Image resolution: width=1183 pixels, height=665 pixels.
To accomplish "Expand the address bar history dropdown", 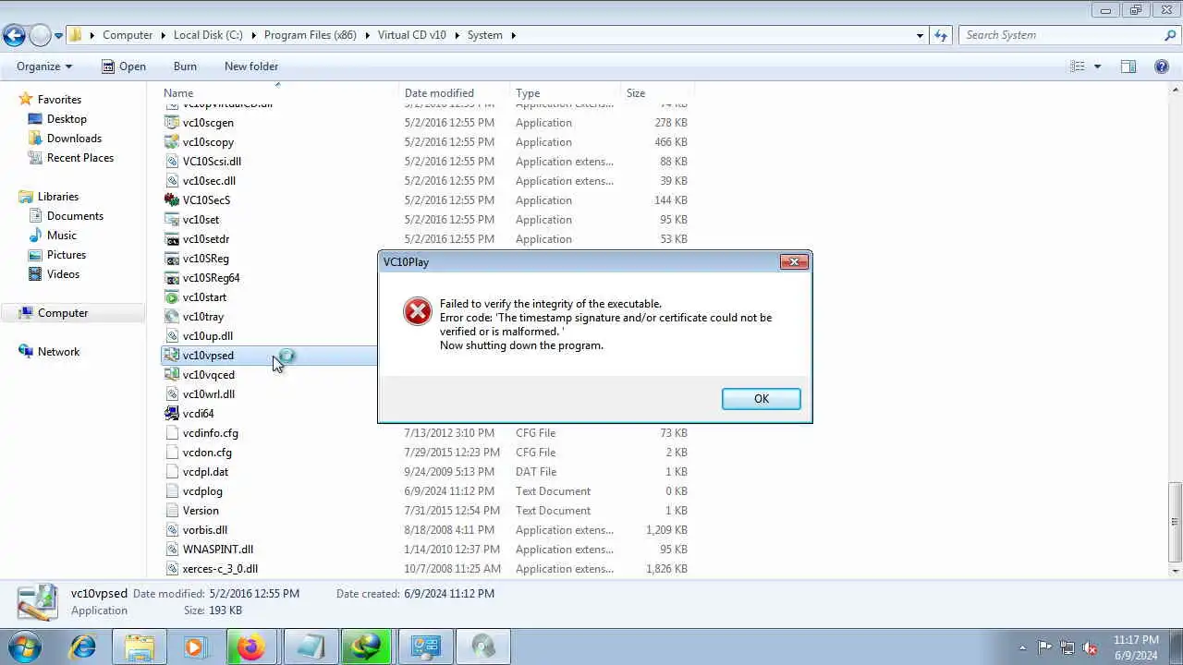I will click(x=920, y=35).
